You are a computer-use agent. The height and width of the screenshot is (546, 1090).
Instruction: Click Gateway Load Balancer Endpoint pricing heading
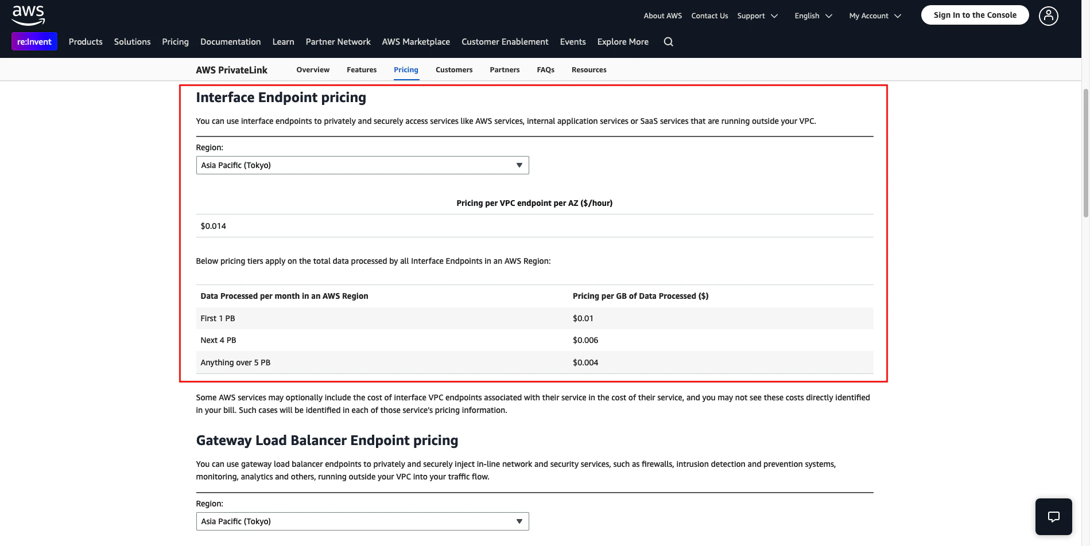tap(327, 440)
